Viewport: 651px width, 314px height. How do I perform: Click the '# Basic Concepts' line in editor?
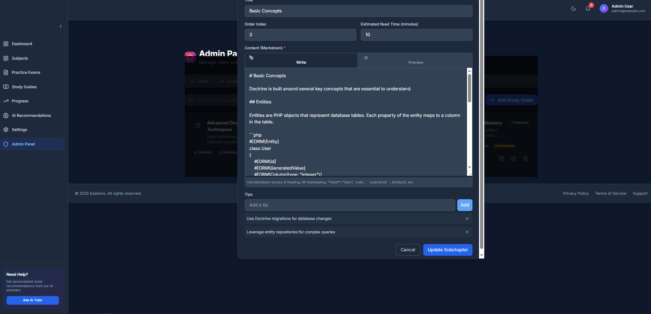point(267,76)
